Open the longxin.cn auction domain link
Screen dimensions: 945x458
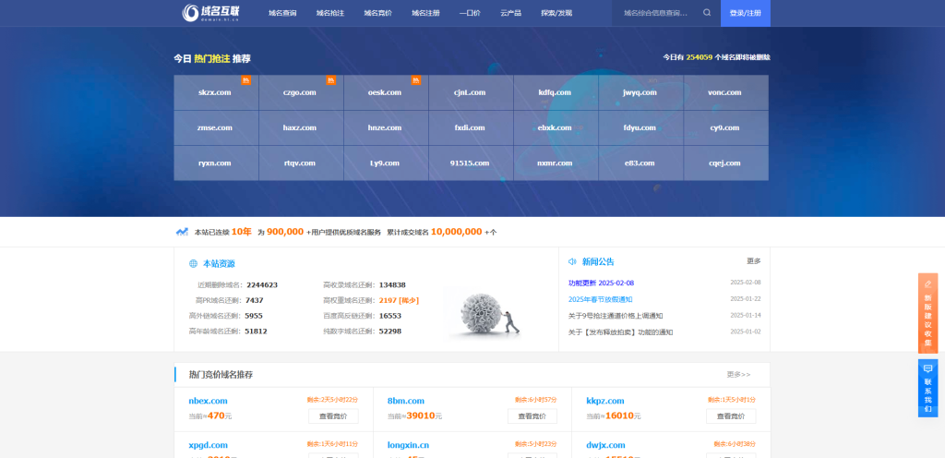click(408, 445)
